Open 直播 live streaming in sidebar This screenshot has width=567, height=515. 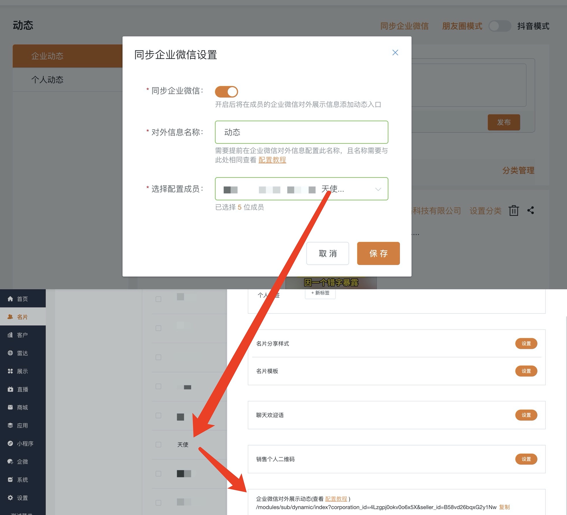coord(22,389)
